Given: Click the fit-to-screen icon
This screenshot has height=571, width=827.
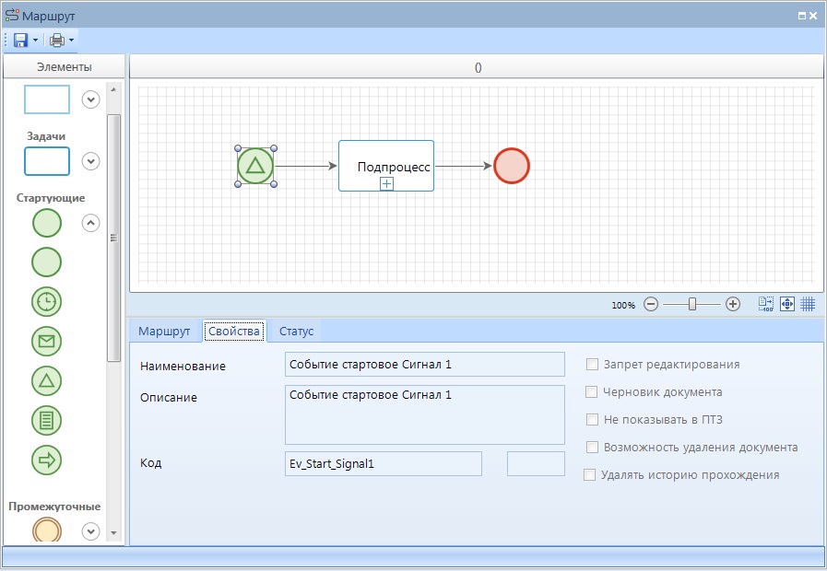Looking at the screenshot, I should coord(787,304).
